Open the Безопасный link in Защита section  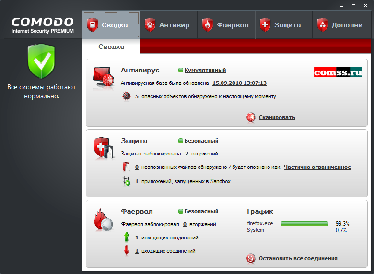[x=201, y=141]
